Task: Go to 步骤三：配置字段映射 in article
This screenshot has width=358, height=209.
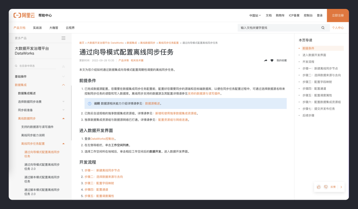Action: coord(99,183)
